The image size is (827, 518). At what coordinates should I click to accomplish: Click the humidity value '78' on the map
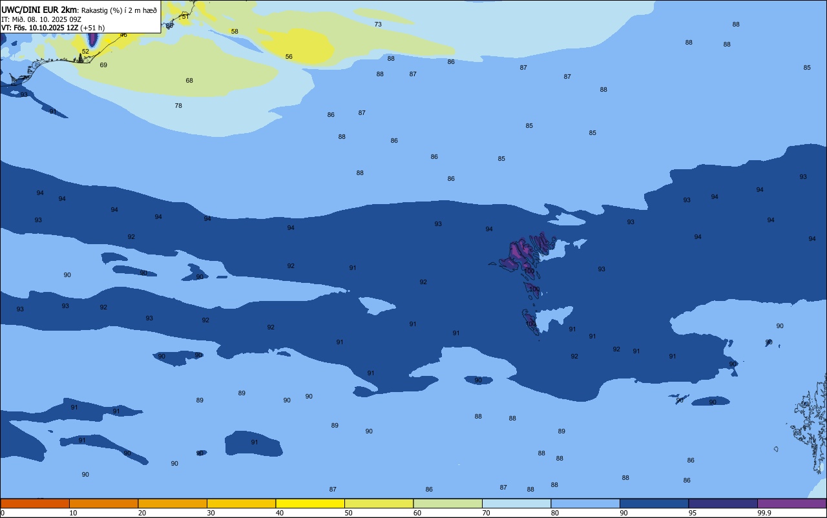[x=178, y=106]
